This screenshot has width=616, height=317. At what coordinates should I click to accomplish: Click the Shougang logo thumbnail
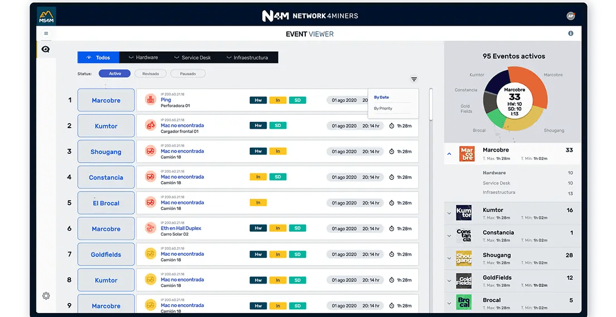pyautogui.click(x=464, y=258)
